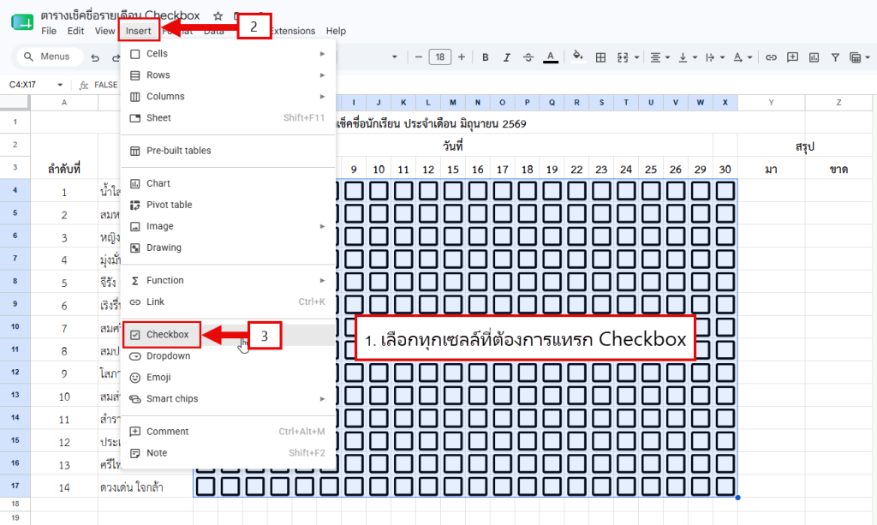877x525 pixels.
Task: Choose Emoji from the Insert menu
Action: (228, 378)
